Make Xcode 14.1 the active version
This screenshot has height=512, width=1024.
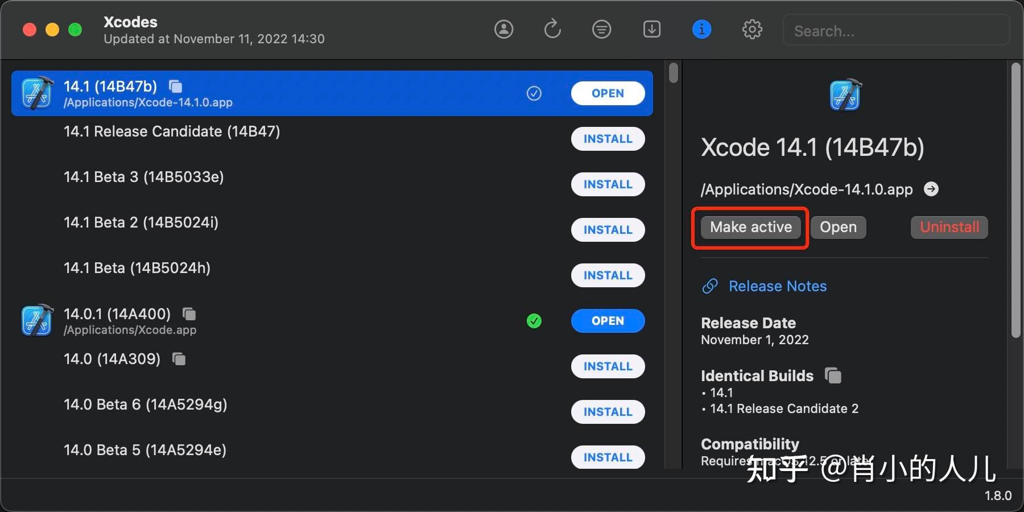[750, 227]
